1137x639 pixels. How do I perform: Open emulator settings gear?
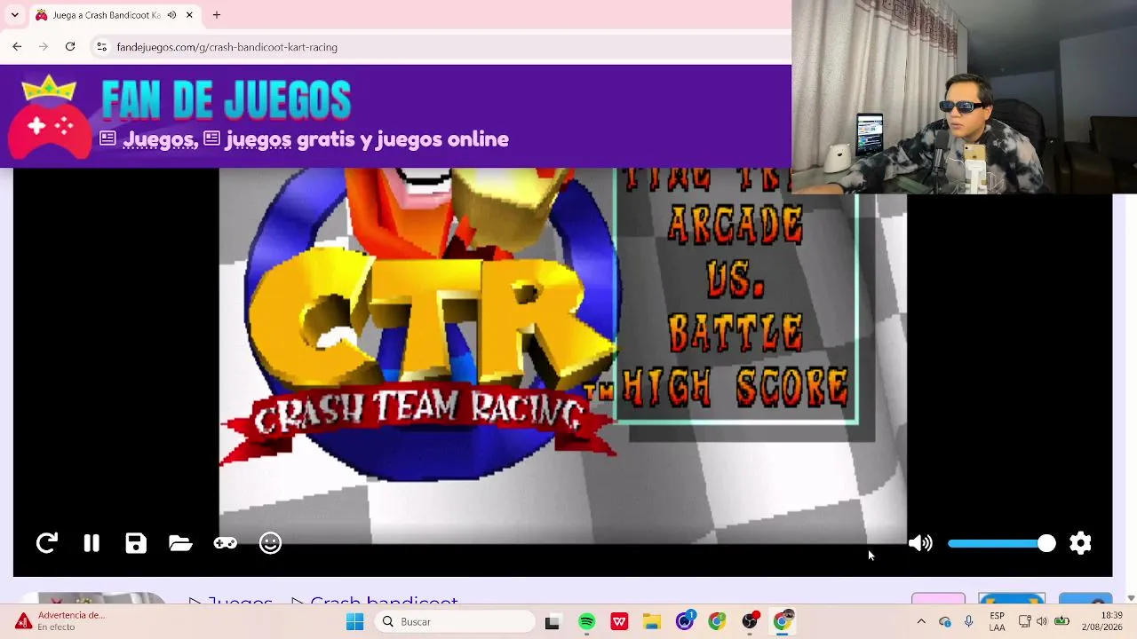[1080, 543]
